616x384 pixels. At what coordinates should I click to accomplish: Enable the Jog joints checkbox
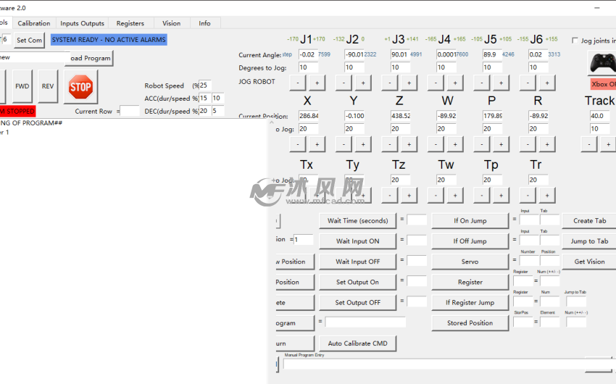click(575, 41)
